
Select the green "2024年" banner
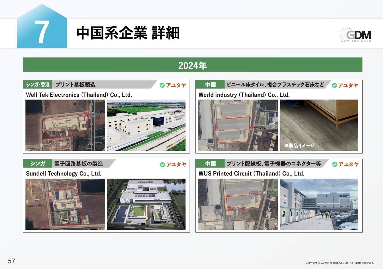(193, 65)
